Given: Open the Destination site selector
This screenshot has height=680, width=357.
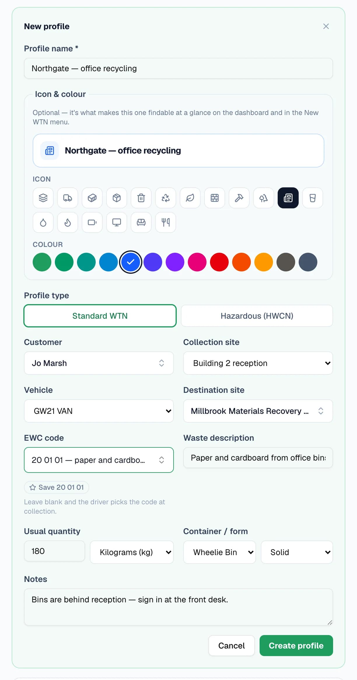Looking at the screenshot, I should coord(258,411).
